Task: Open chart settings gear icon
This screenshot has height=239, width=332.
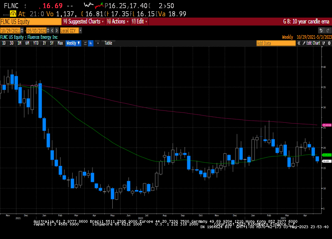Action: coord(329,43)
